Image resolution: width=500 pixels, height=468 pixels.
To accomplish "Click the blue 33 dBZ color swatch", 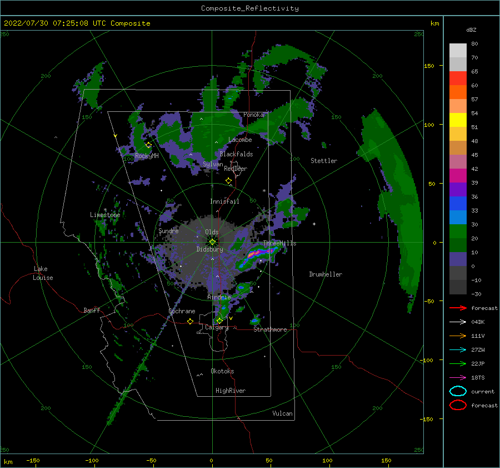I will click(x=458, y=204).
